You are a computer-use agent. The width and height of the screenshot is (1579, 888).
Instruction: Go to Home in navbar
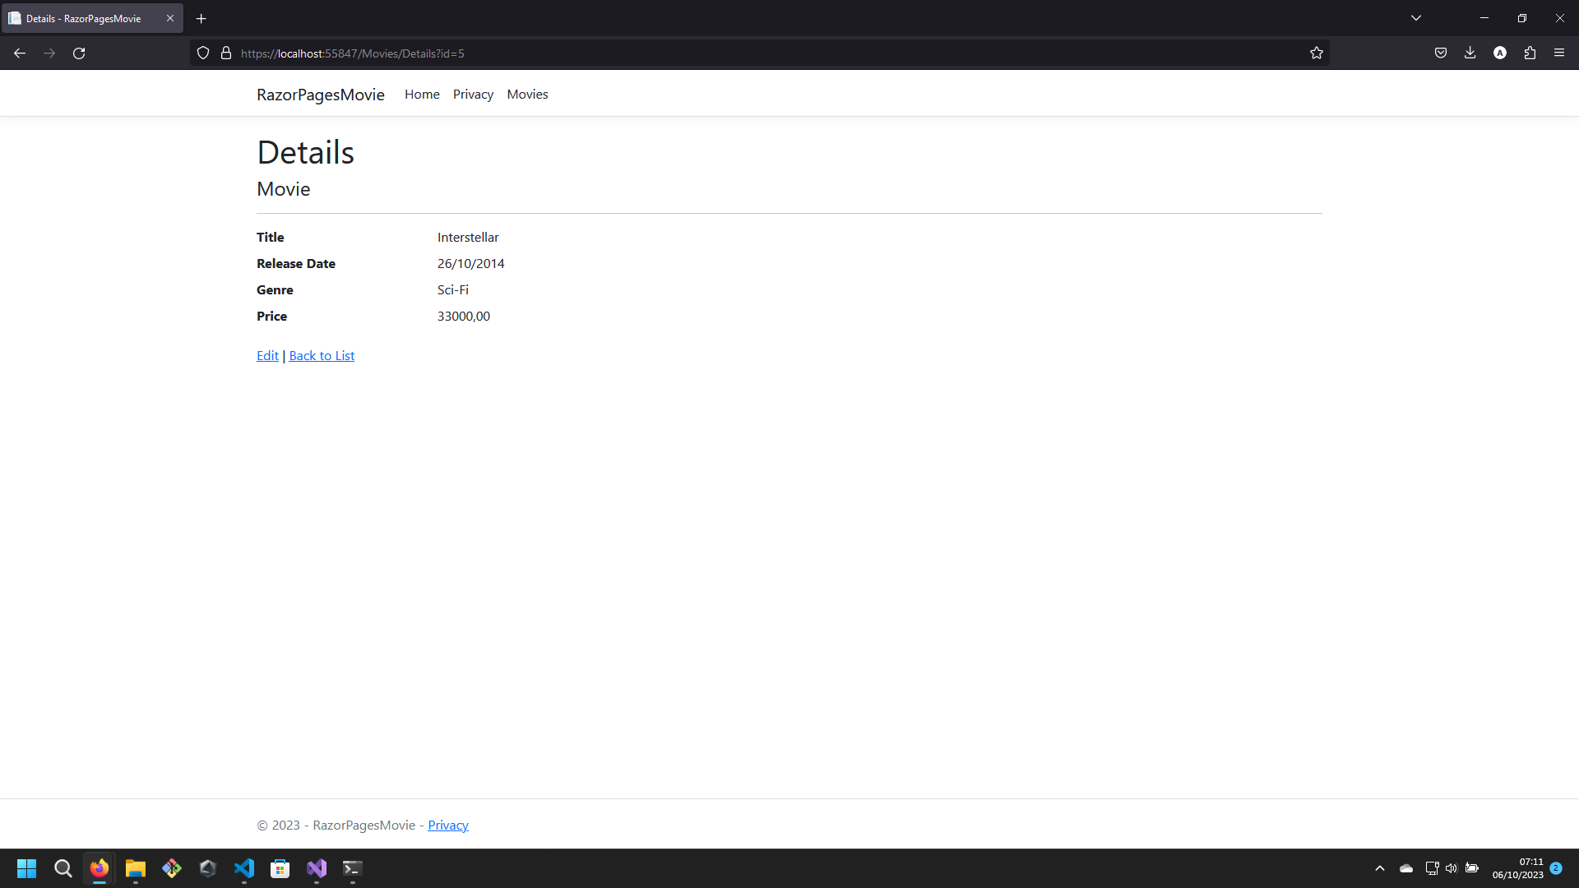click(x=422, y=95)
